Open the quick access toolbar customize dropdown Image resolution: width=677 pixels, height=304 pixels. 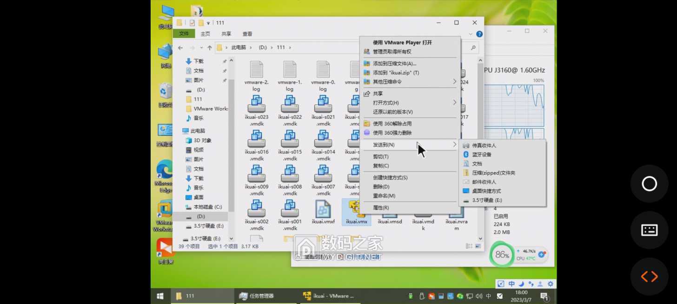click(208, 23)
